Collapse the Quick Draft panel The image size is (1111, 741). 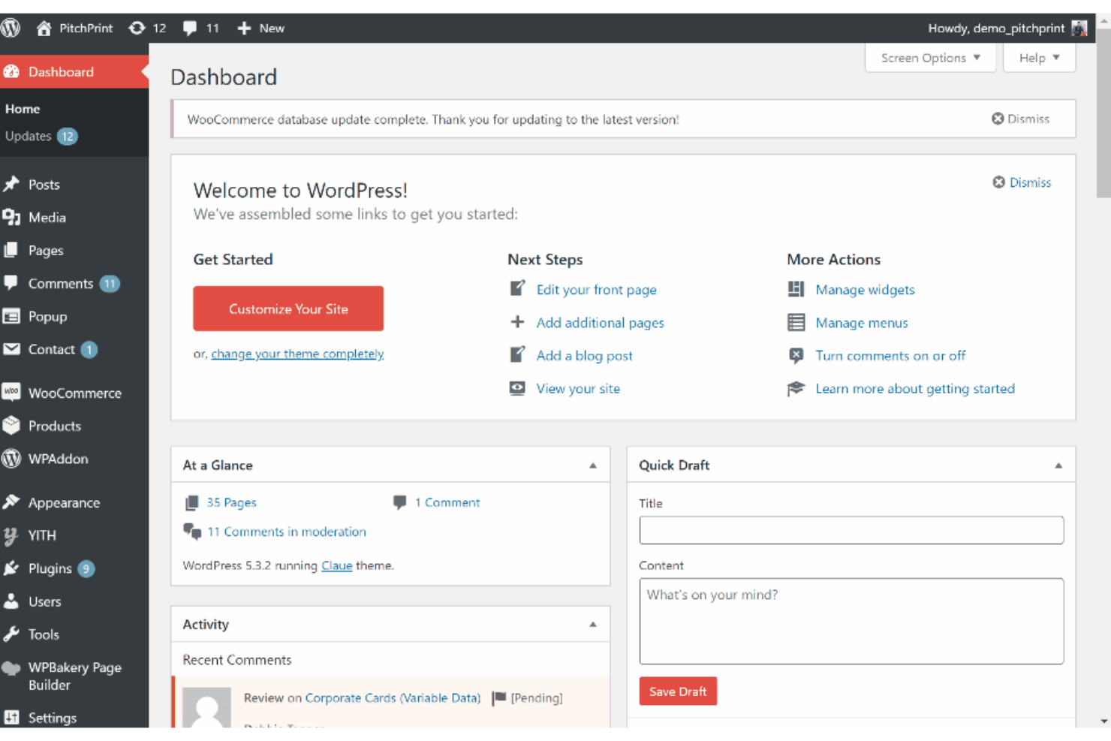pos(1058,465)
